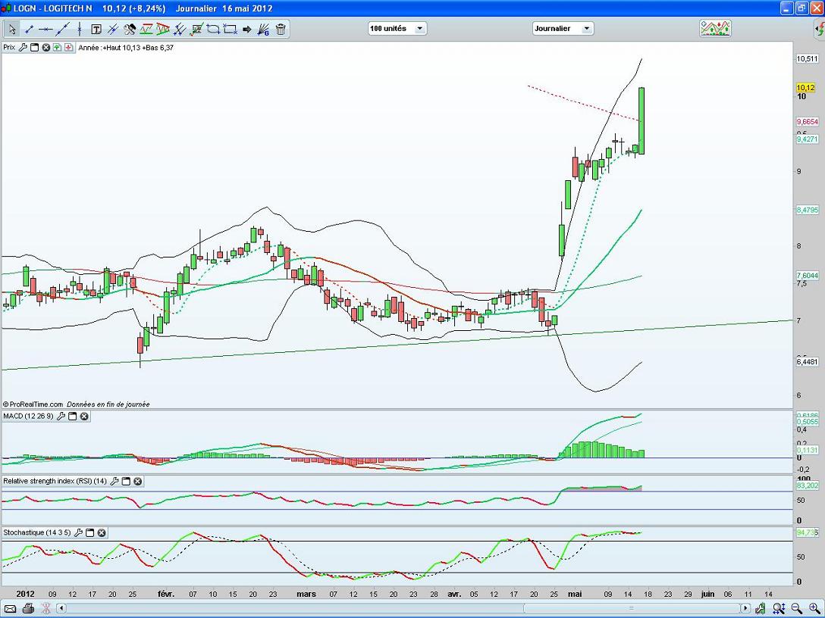
Task: Remove the Stochastique indicator panel
Action: [x=102, y=533]
